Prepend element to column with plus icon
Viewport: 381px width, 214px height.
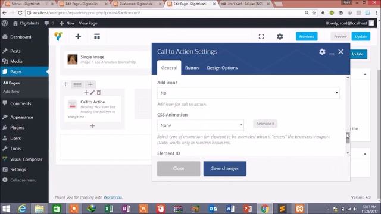tap(86, 92)
